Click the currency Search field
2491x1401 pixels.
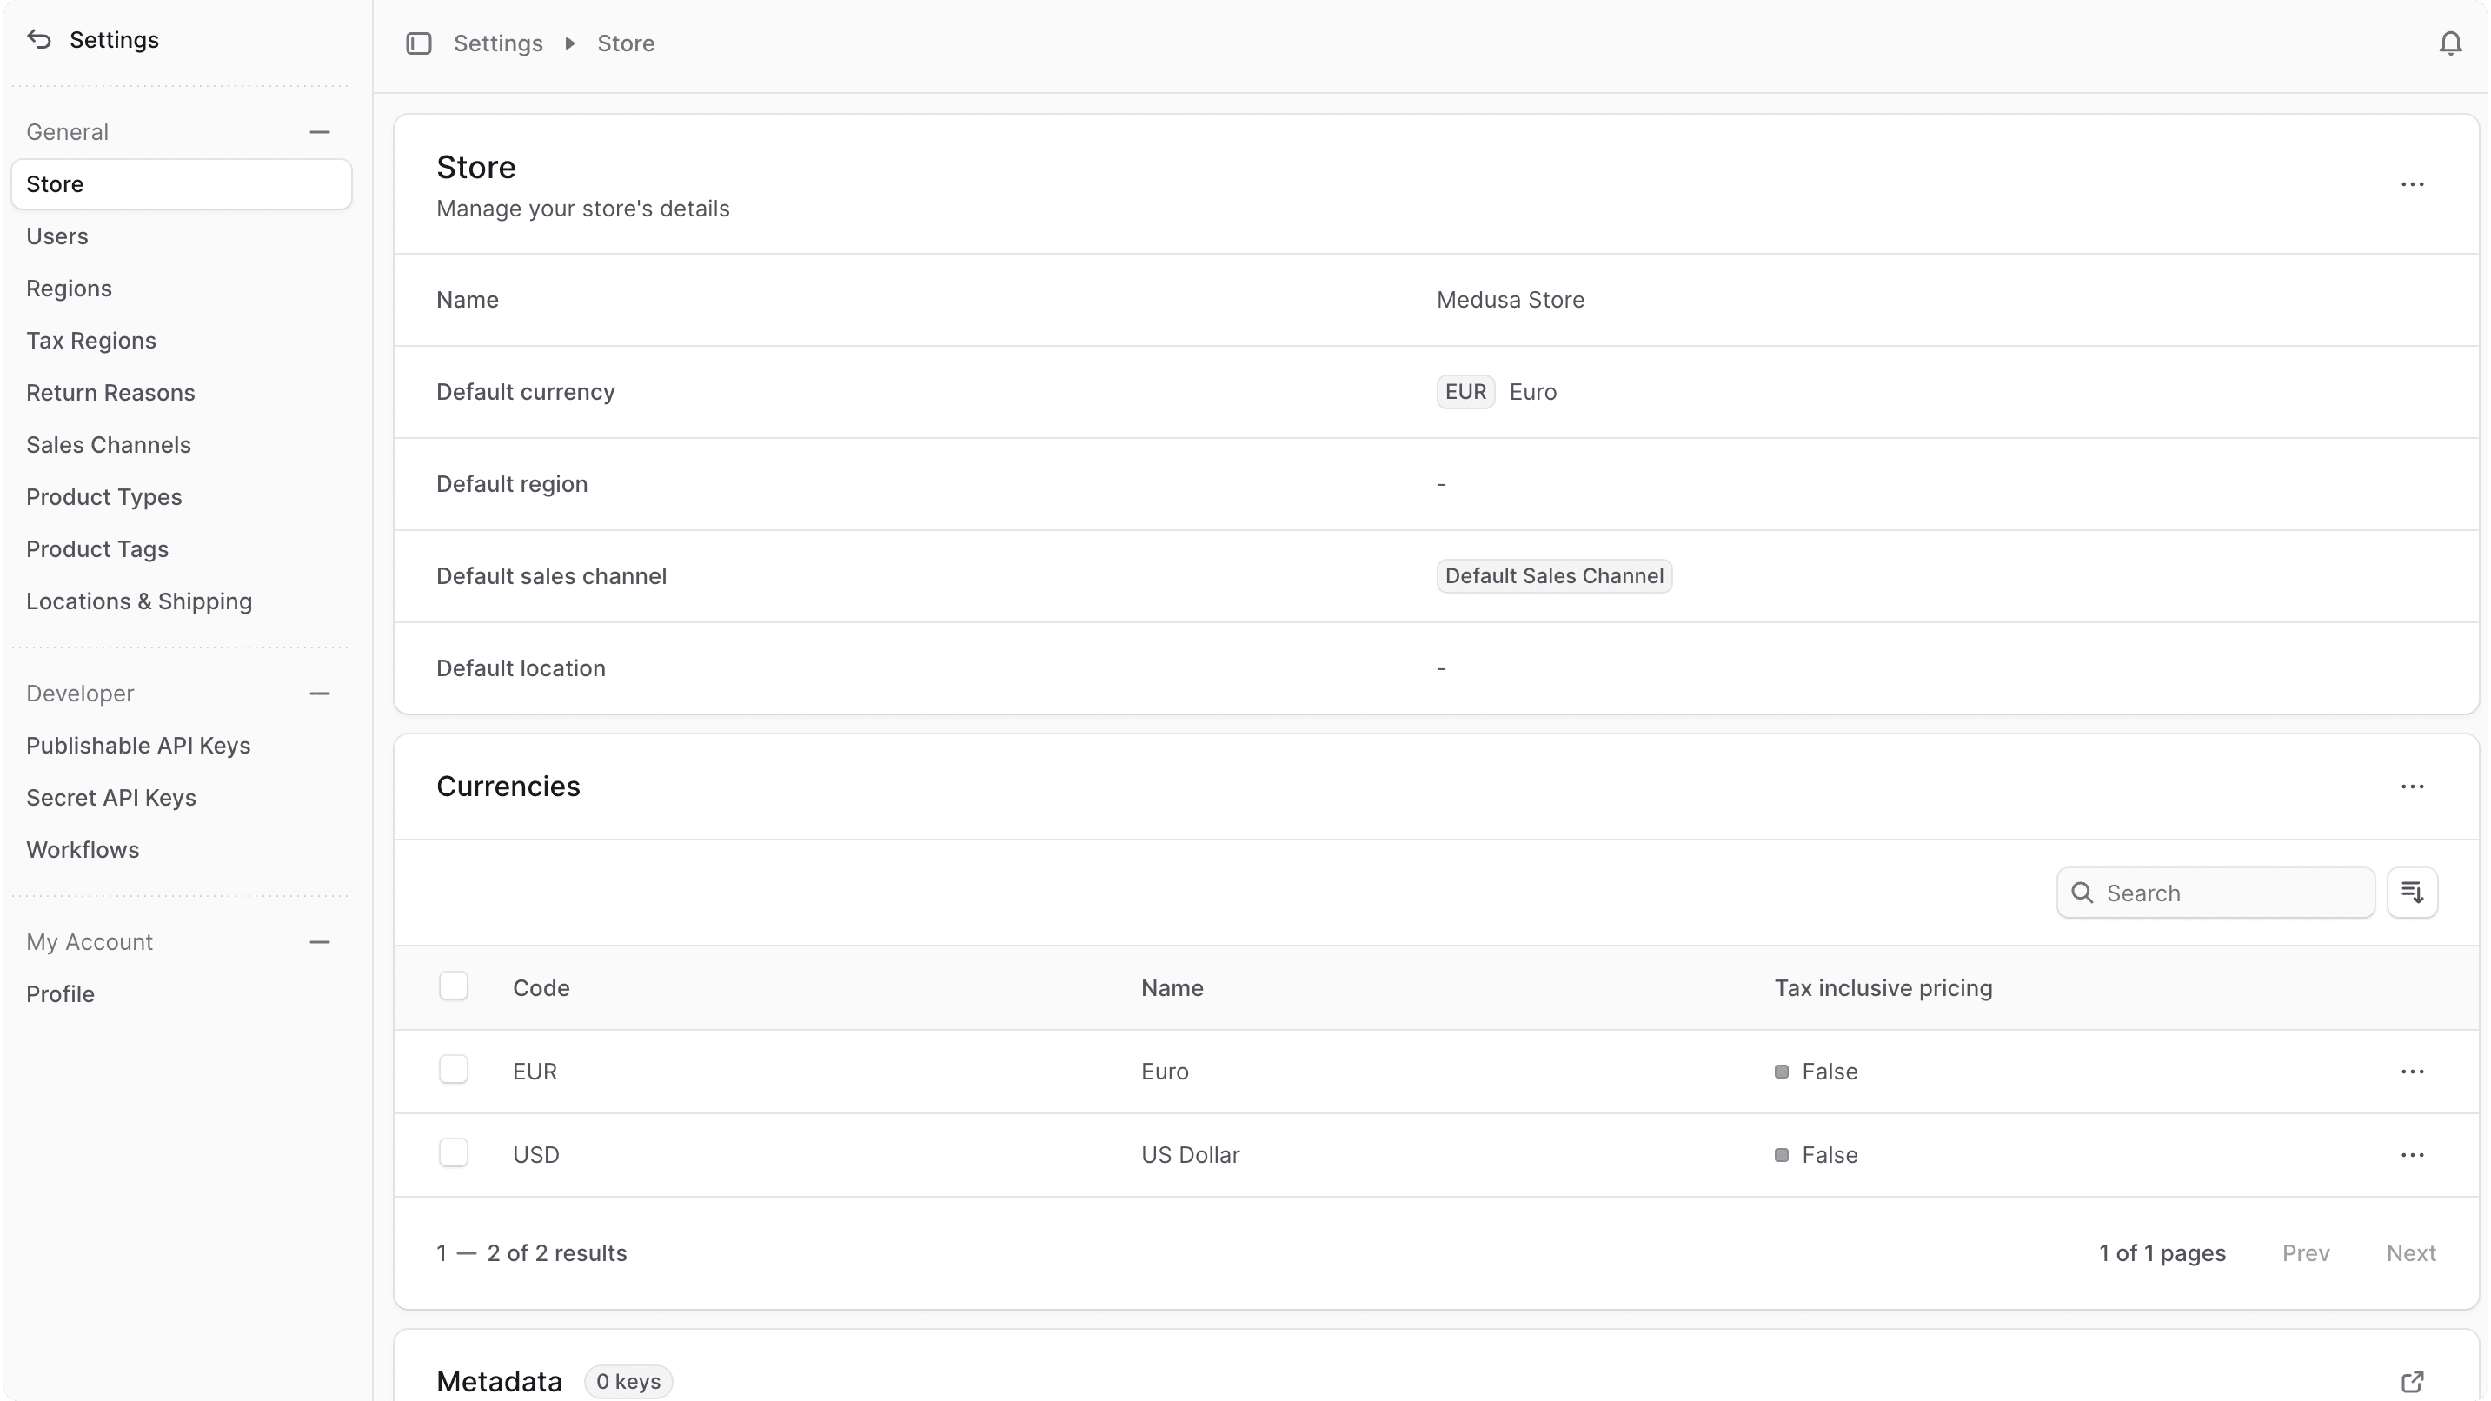[2215, 892]
